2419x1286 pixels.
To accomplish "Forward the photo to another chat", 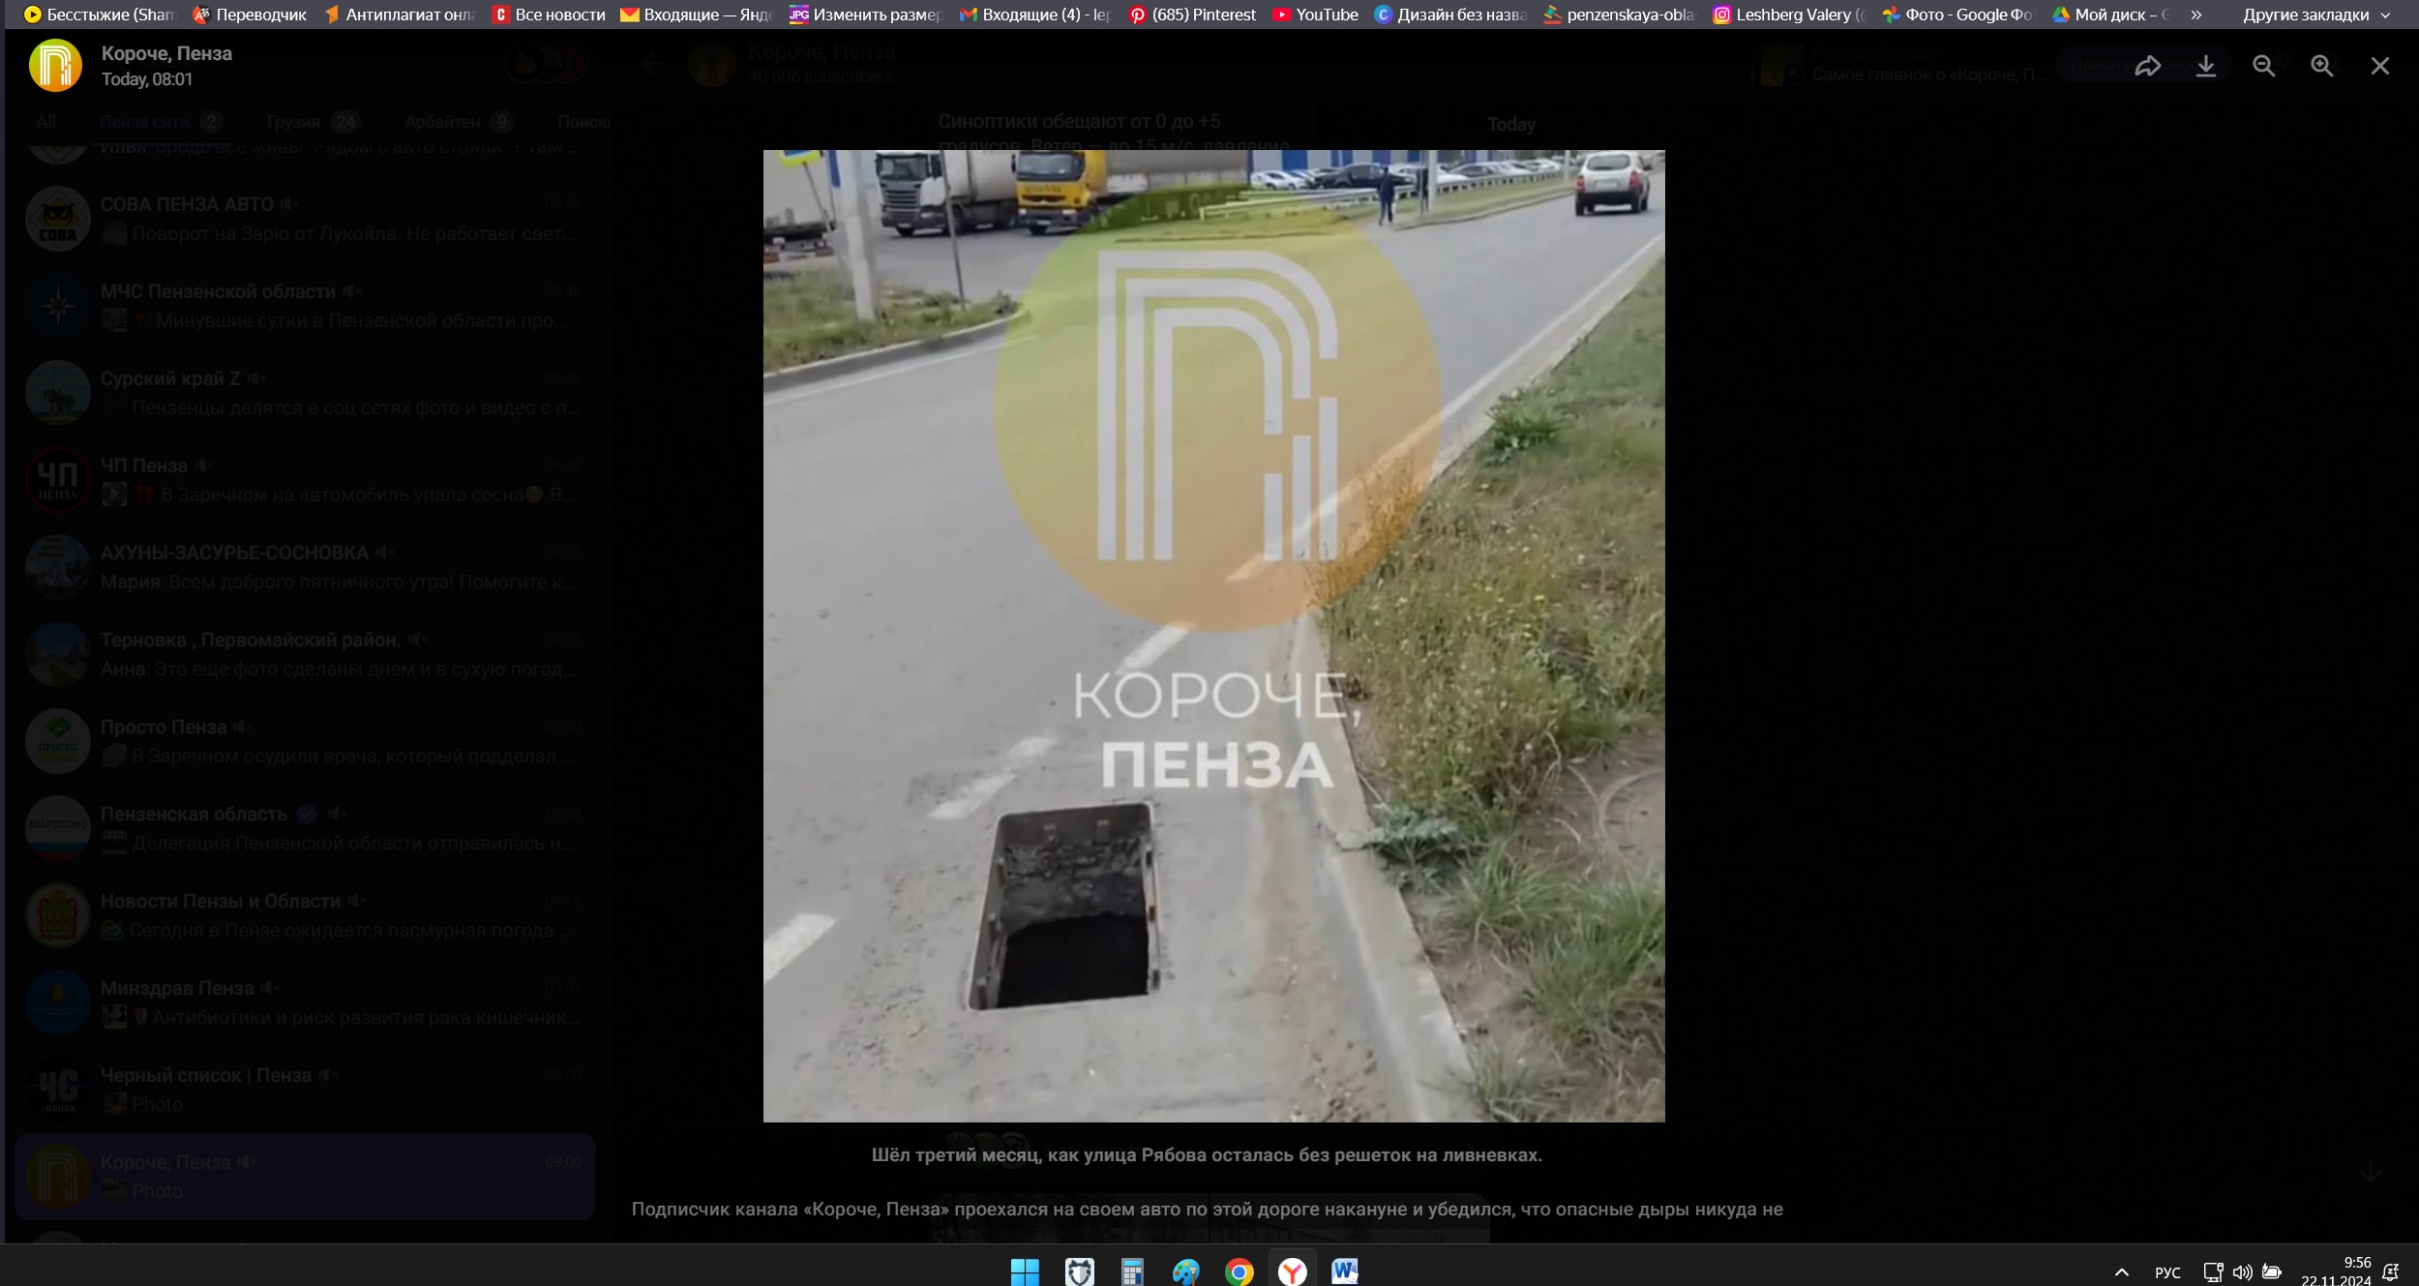I will coord(2149,64).
